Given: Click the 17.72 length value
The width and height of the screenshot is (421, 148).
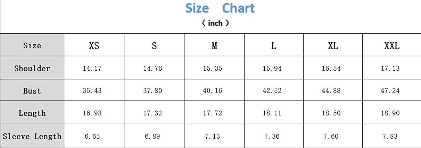Looking at the screenshot, I should click(x=212, y=113).
